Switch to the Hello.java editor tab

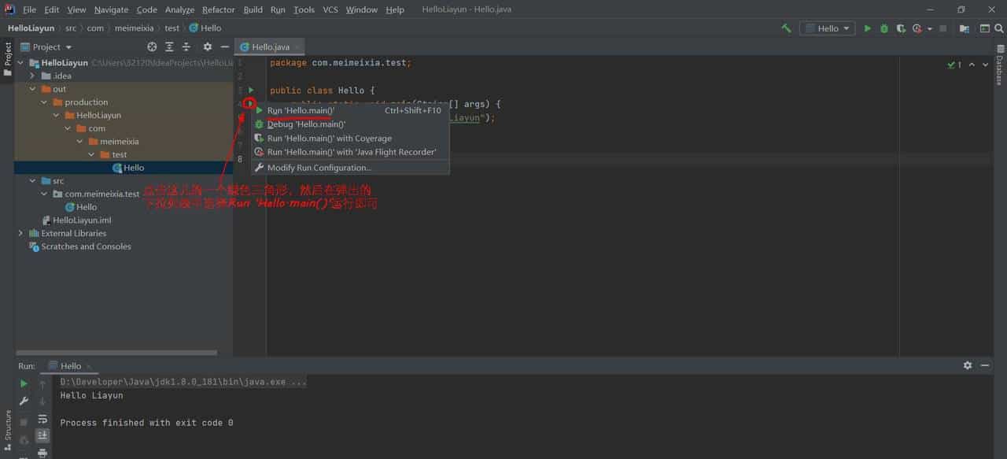(270, 46)
